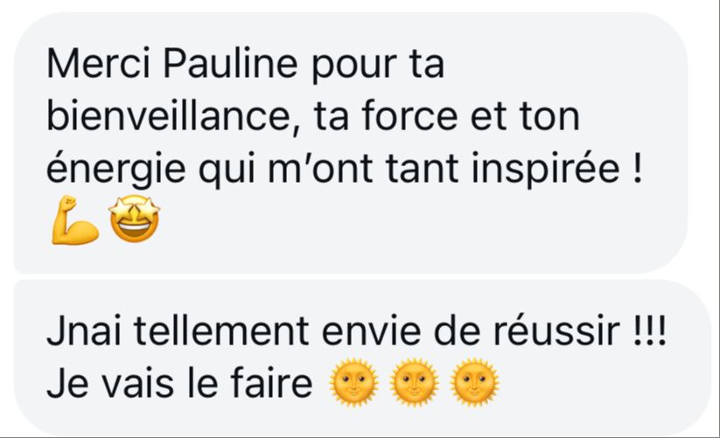This screenshot has height=438, width=720.
Task: Click the word énergie
Action: point(116,170)
